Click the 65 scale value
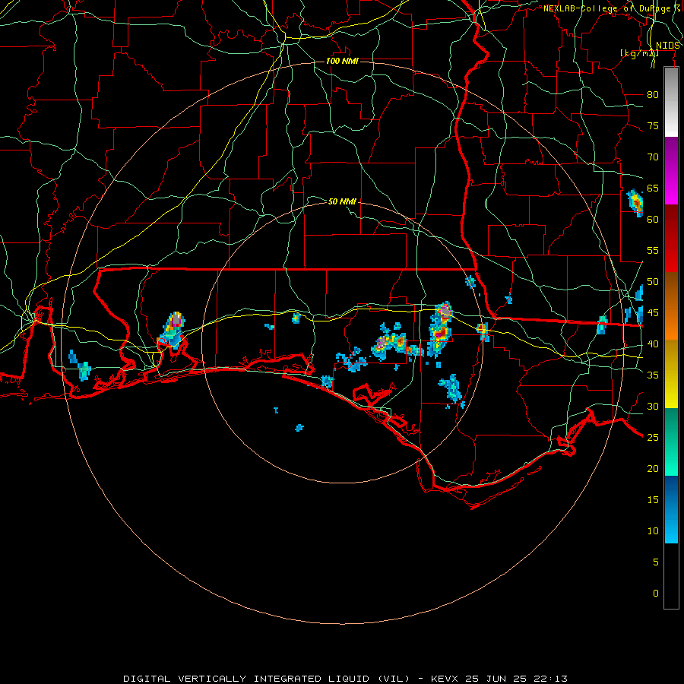This screenshot has height=684, width=684. point(653,188)
